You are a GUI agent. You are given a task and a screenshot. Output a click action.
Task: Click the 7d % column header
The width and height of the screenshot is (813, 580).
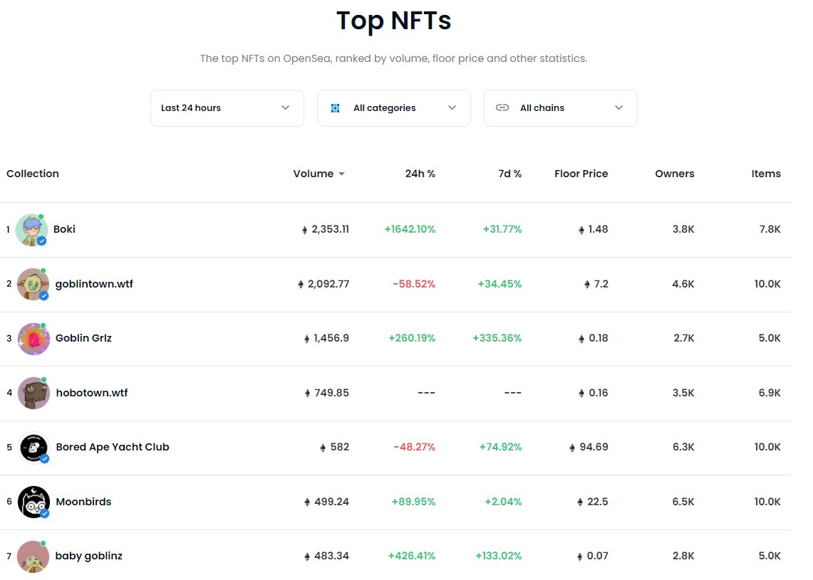(509, 174)
